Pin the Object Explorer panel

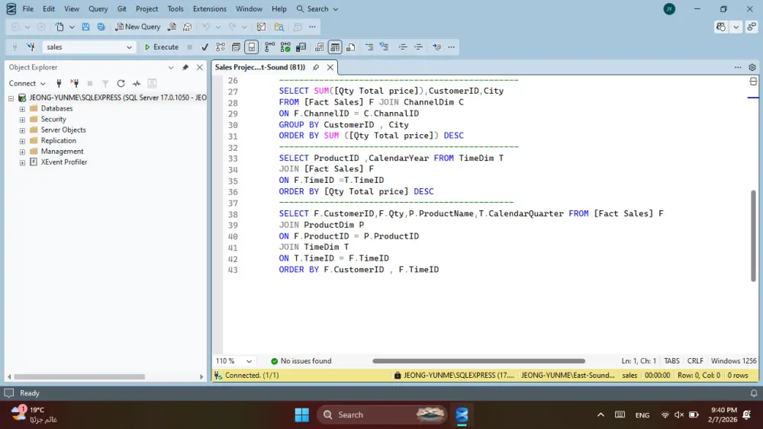coord(185,68)
